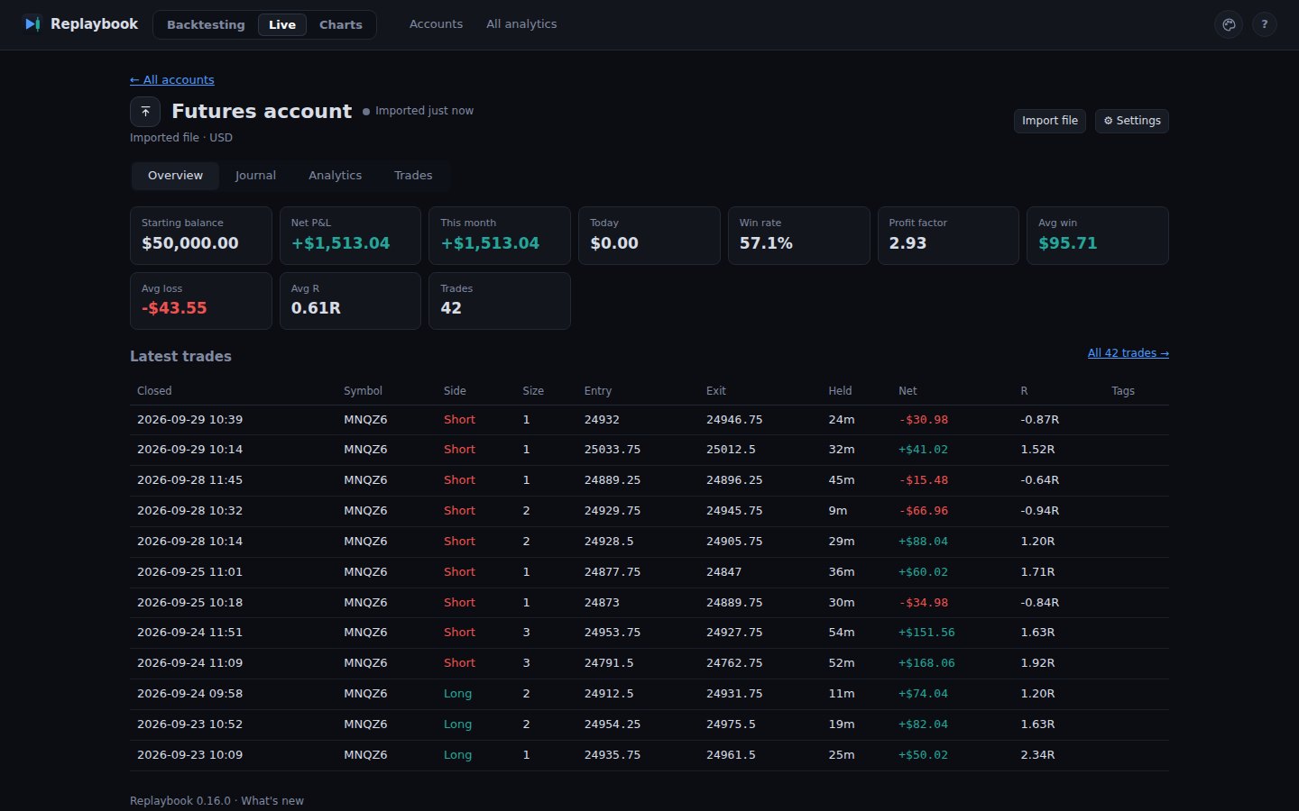Click the Imported file · USD subtitle
The image size is (1299, 811).
pos(181,138)
